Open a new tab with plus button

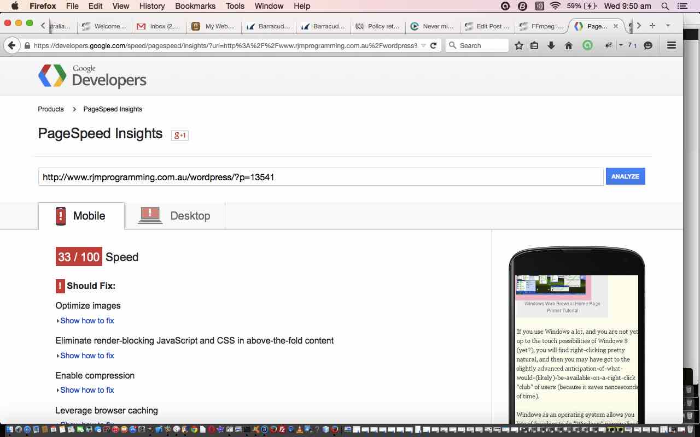click(x=652, y=26)
